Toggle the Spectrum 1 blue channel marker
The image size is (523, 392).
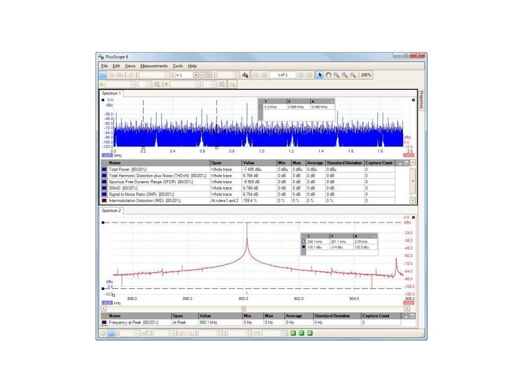103,100
